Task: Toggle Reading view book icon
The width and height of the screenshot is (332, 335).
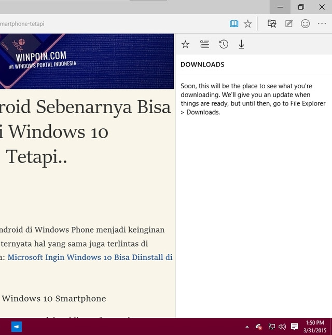Action: point(234,23)
